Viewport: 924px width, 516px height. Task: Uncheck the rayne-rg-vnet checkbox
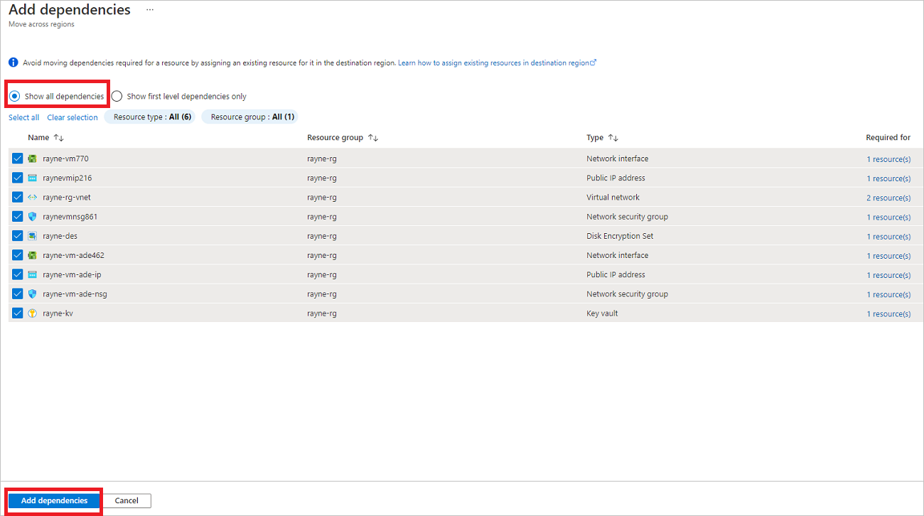coord(18,198)
